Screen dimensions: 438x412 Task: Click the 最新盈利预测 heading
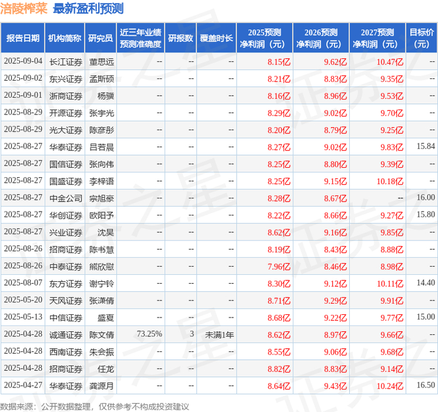coord(88,8)
